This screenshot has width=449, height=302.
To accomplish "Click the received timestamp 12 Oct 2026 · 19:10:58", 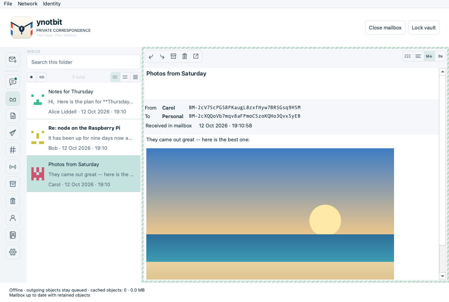I will click(225, 126).
